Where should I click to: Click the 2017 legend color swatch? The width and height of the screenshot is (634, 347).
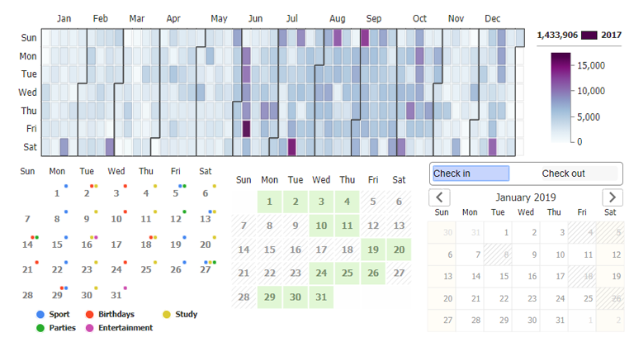tap(589, 35)
